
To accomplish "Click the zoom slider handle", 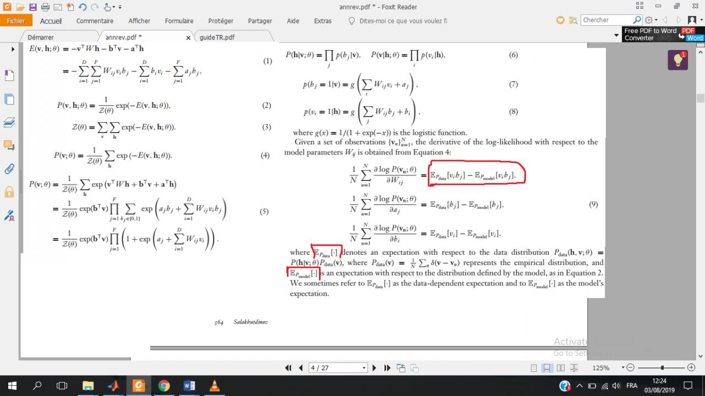I will (662, 368).
